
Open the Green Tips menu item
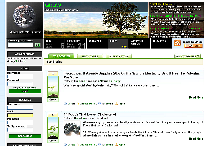[97, 43]
